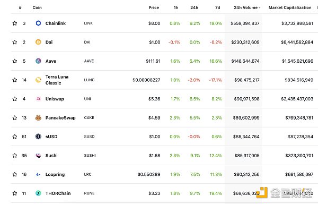Toggle favorite star for Uniswap

15,99
